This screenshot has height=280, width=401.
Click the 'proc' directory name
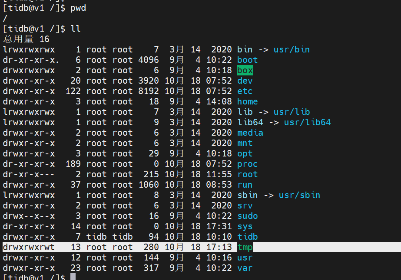[248, 164]
